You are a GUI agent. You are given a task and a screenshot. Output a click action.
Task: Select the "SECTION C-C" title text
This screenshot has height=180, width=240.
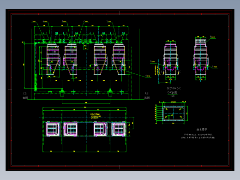pos(174,88)
